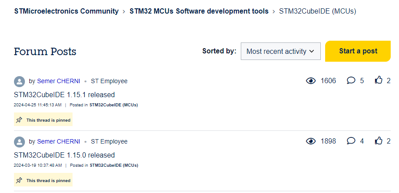Click Posted in STM32CubeIDE (MCUs) under 1.15.1
Image resolution: width=399 pixels, height=193 pixels.
114,105
